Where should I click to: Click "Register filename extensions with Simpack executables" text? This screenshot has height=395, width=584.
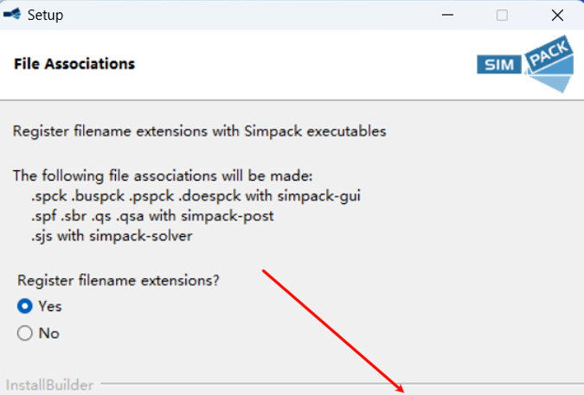[x=199, y=131]
